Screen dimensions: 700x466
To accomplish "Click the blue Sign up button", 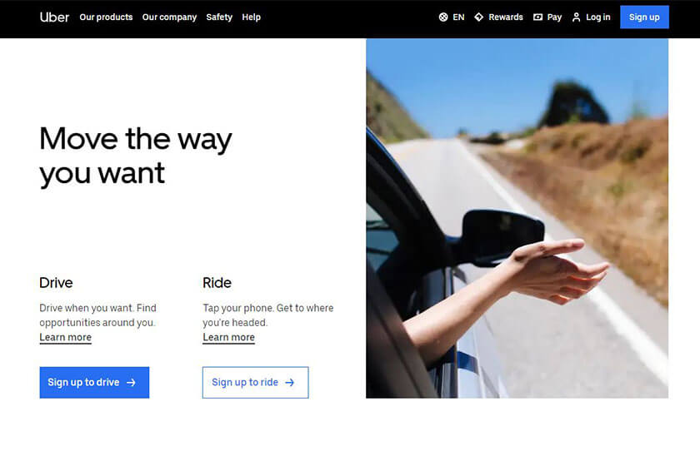I will [x=644, y=17].
